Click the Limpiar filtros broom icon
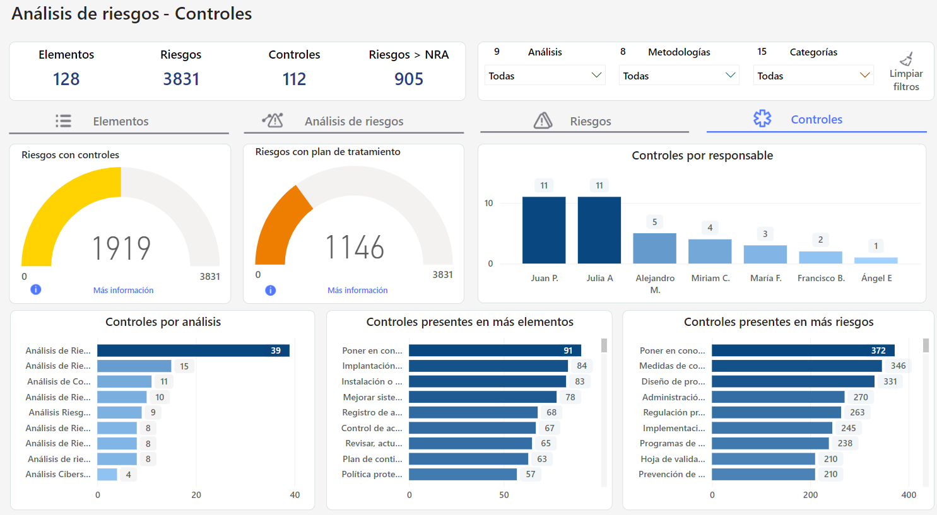937x515 pixels. coord(906,59)
